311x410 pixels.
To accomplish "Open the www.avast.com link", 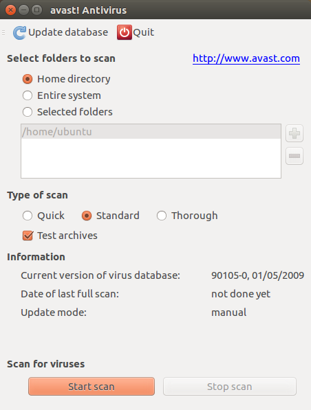I will tap(246, 58).
